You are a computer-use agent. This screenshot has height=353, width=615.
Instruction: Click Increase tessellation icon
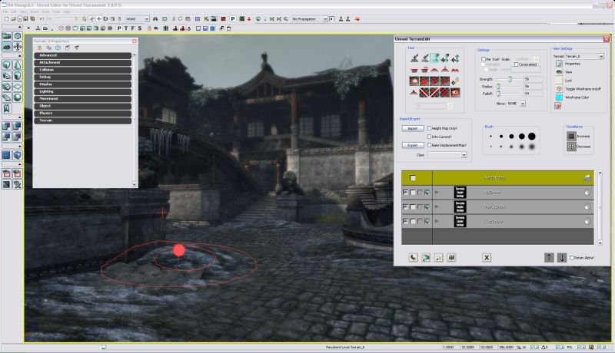571,135
